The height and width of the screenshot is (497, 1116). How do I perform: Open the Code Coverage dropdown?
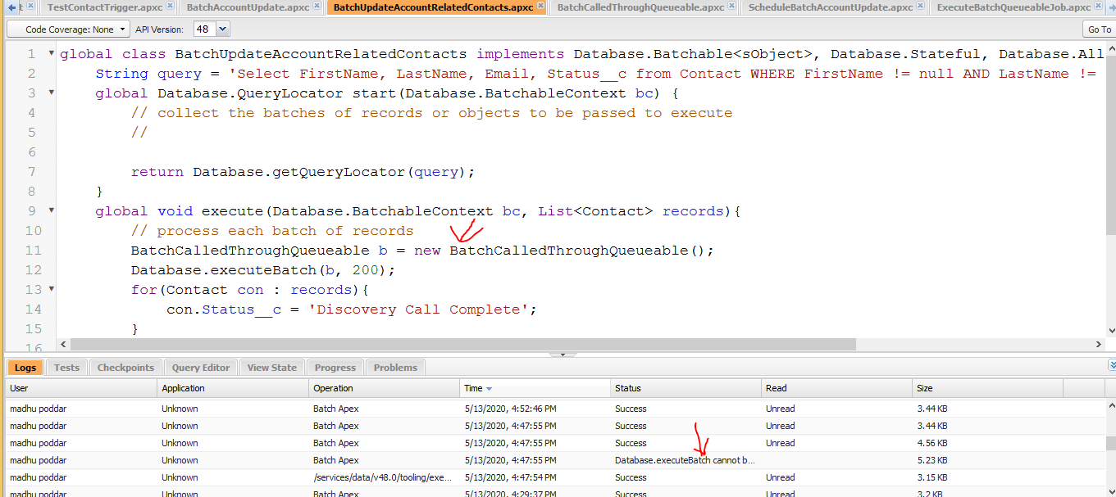67,28
